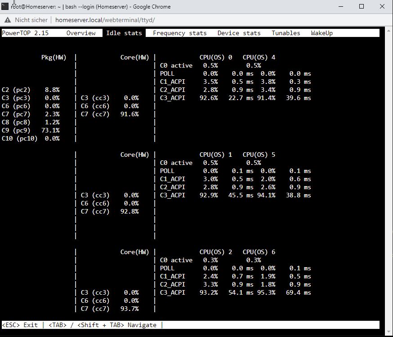Minimize the Chrome window
393x337 pixels.
[341, 6]
